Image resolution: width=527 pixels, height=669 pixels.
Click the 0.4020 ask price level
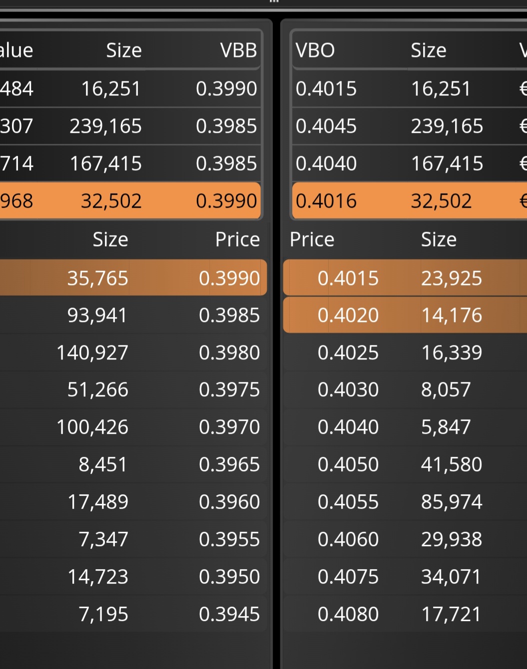pyautogui.click(x=405, y=315)
